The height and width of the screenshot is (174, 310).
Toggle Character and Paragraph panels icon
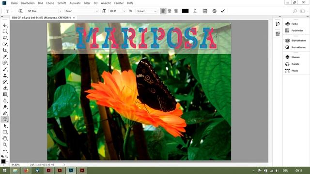[205, 11]
